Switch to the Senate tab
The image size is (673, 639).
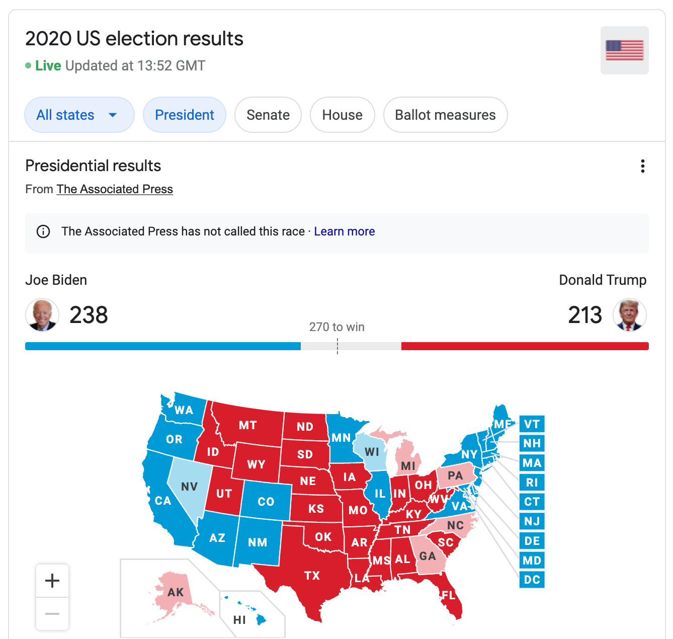click(268, 115)
